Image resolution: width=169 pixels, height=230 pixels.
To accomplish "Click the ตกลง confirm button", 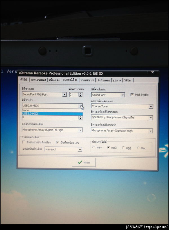I will (84, 162).
